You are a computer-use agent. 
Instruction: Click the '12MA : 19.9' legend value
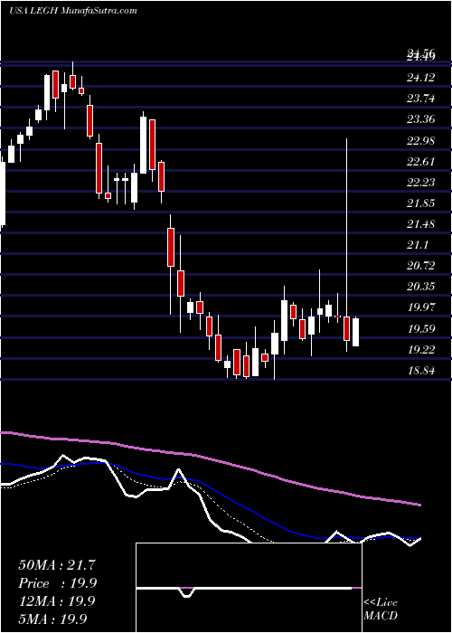coord(57,601)
